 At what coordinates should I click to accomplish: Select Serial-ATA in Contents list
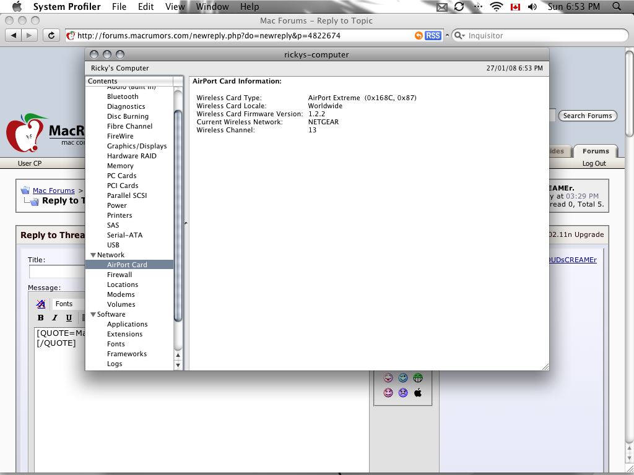click(124, 235)
